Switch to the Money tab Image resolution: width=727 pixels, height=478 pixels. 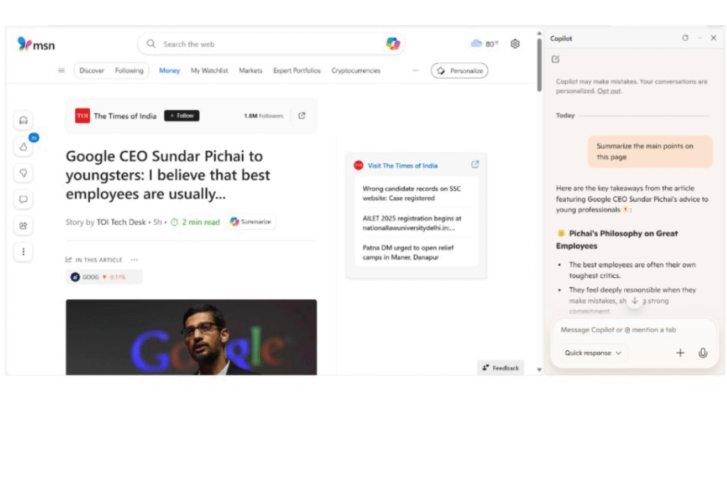(x=169, y=70)
